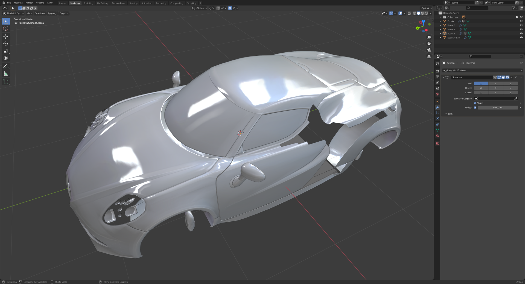Hide the Specchietto object

(x=521, y=37)
